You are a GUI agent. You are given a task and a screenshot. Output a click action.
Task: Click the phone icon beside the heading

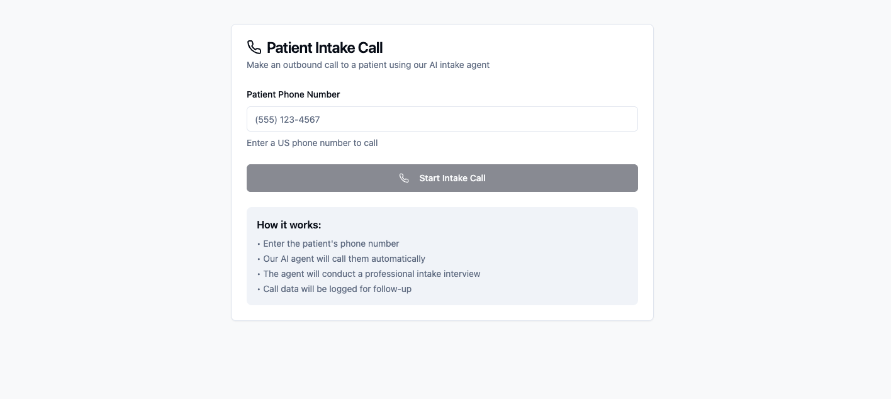254,47
